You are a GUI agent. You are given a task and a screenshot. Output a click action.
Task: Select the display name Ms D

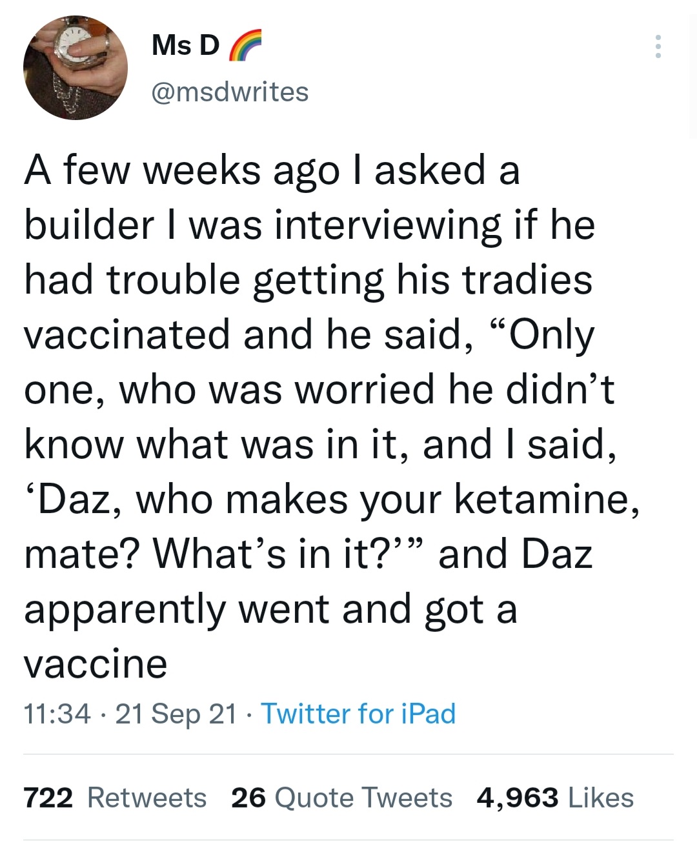[185, 45]
